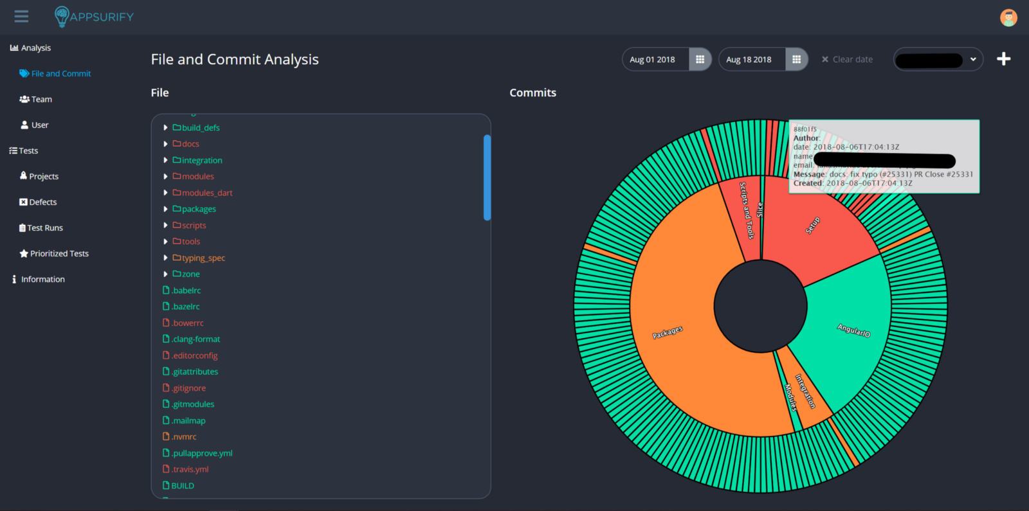Open the hamburger navigation menu

click(21, 17)
